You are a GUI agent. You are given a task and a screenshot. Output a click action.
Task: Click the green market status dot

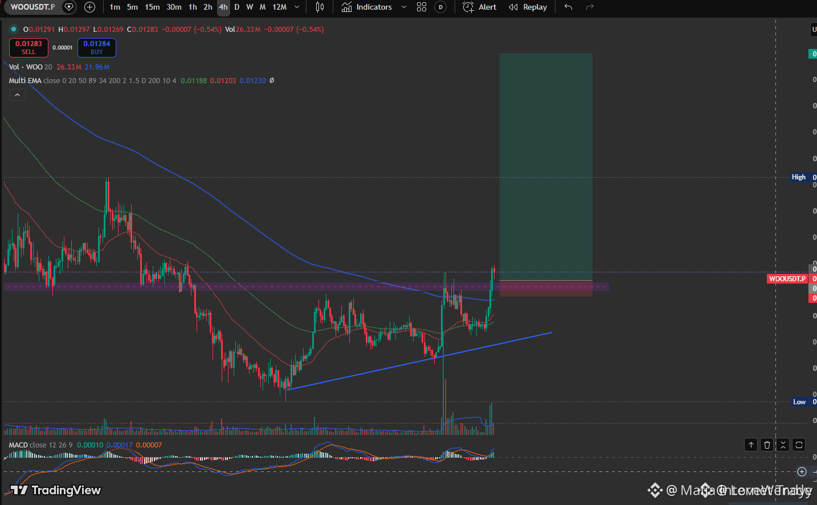(x=14, y=29)
